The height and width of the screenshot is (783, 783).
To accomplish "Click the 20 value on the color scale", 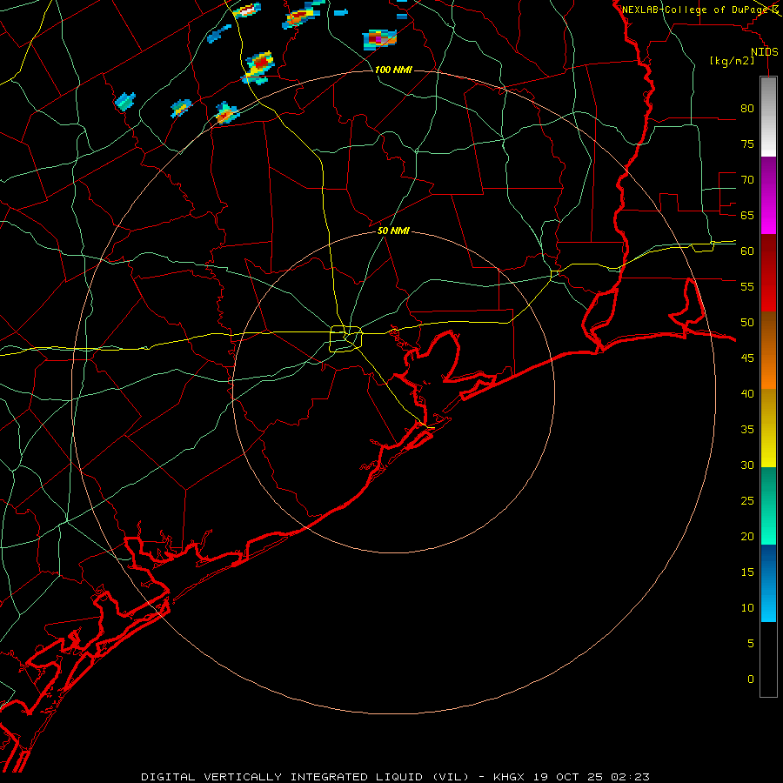I will pos(747,536).
